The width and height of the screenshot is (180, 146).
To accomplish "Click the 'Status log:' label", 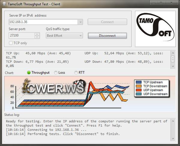I will click(x=12, y=115).
